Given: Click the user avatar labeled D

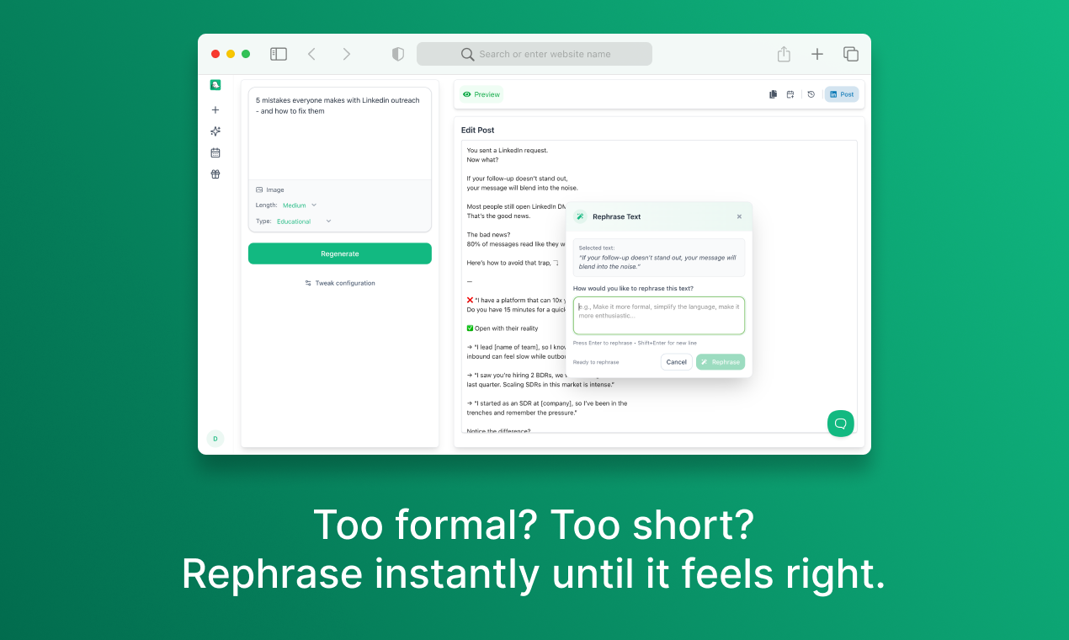Looking at the screenshot, I should 215,439.
